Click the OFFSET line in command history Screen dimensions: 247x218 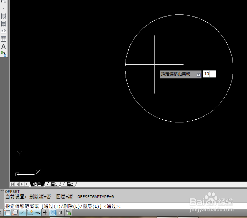click(12, 192)
